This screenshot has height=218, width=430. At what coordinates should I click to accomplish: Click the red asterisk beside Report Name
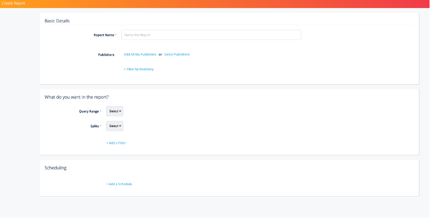(x=116, y=35)
